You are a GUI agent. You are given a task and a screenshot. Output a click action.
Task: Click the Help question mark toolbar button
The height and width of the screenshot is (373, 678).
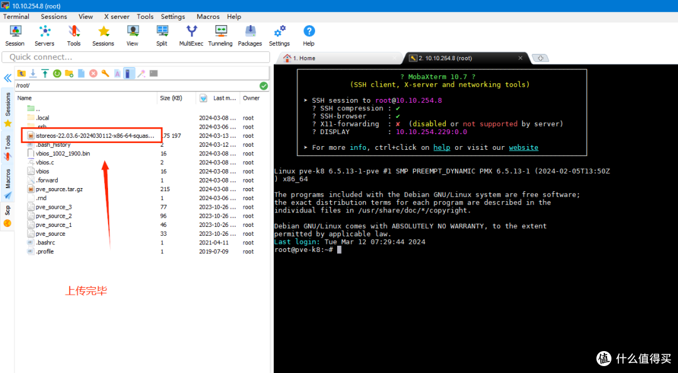309,36
